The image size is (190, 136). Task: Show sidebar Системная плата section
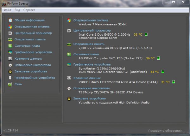[27, 46]
